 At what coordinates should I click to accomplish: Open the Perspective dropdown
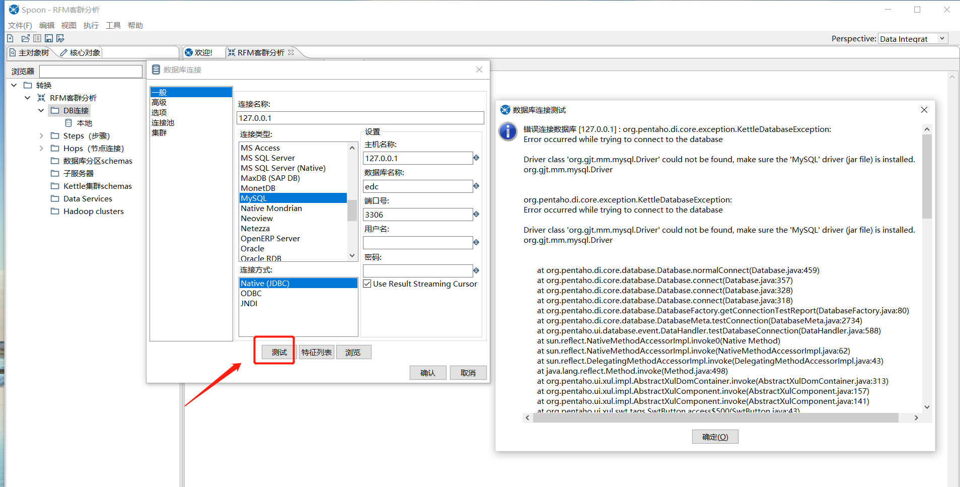(x=942, y=39)
